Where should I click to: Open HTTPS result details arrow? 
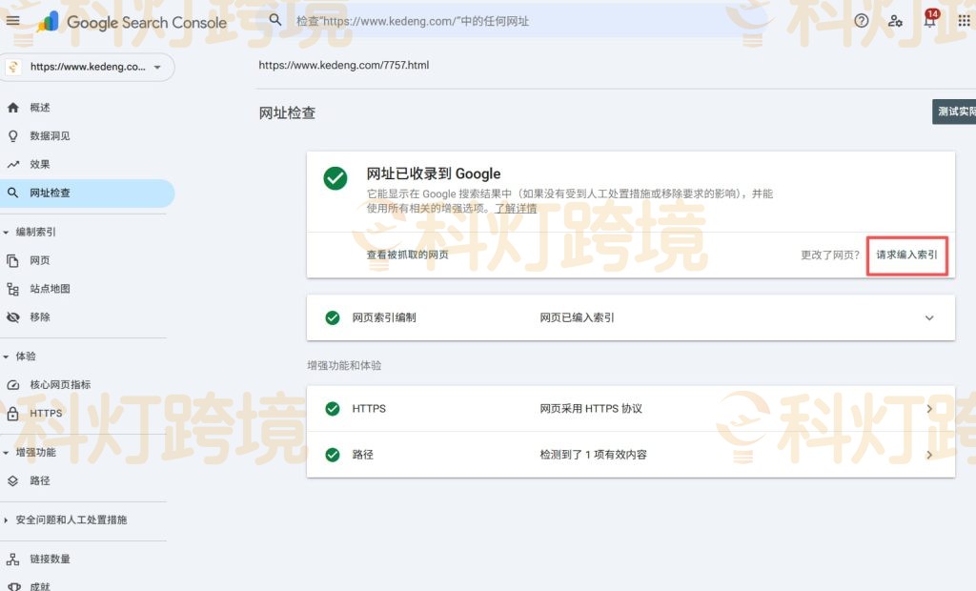pyautogui.click(x=929, y=409)
